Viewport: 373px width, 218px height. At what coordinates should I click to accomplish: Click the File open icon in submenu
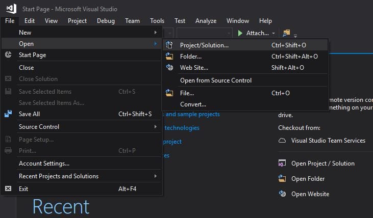pos(170,93)
